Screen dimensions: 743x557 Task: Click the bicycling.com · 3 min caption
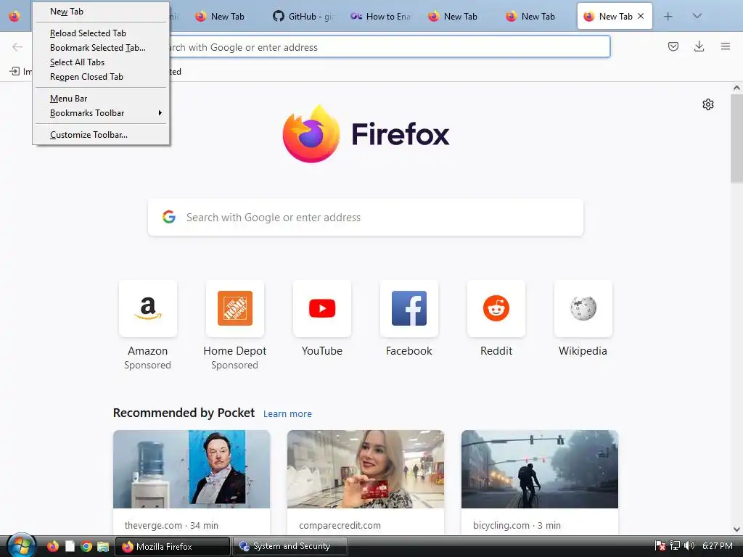pyautogui.click(x=517, y=525)
